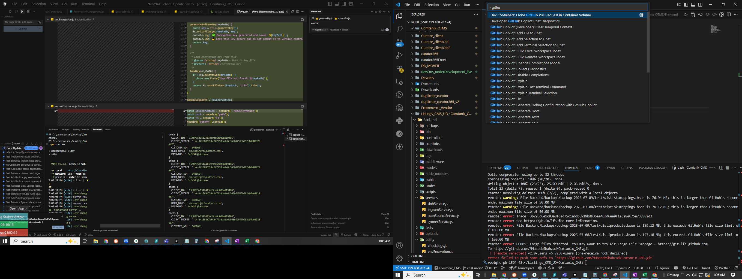Expand DB_MOVER folder

pyautogui.click(x=412, y=66)
